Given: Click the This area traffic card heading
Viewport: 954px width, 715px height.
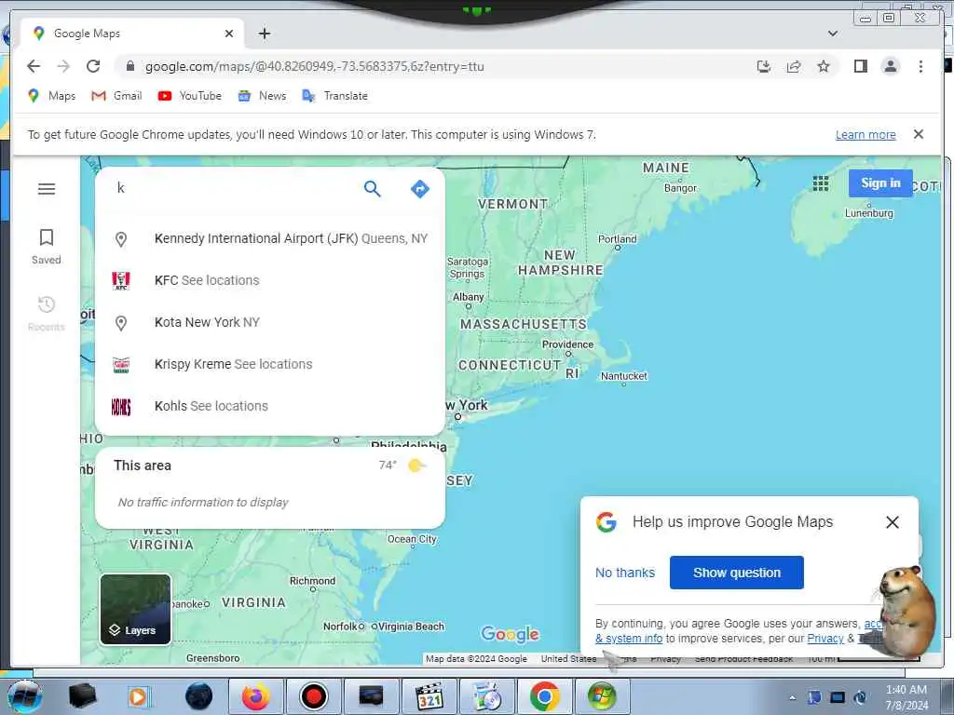Looking at the screenshot, I should (143, 465).
